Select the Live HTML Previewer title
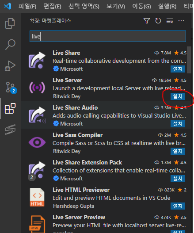 click(x=81, y=190)
